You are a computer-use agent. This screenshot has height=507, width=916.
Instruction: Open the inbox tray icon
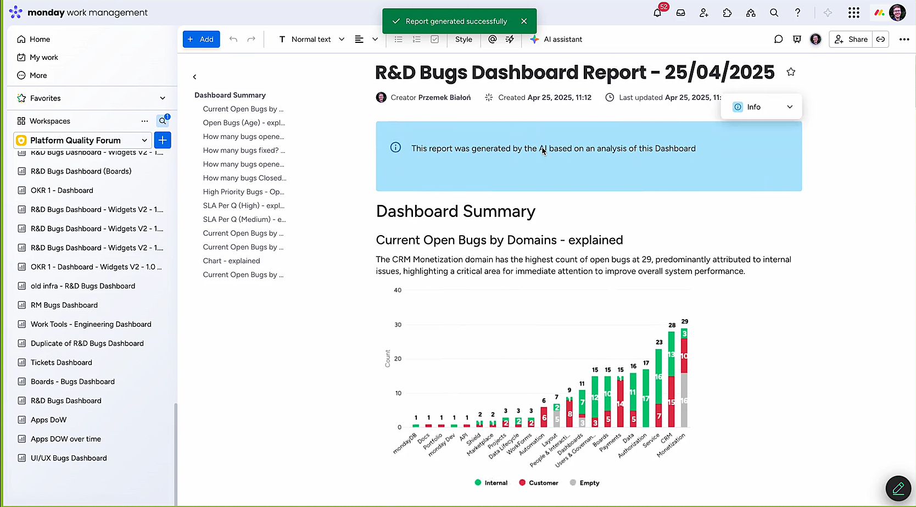[x=681, y=13]
